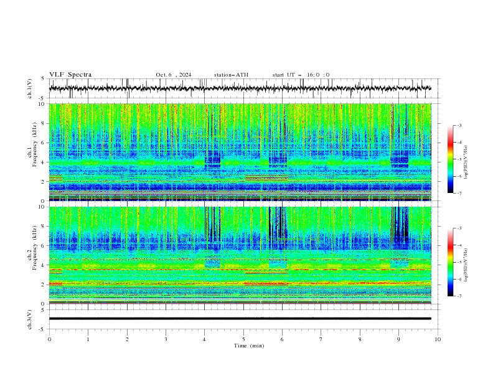Click the "8" kHz tick on ch.1 frequency axis
The height and width of the screenshot is (381, 493).
coord(44,123)
